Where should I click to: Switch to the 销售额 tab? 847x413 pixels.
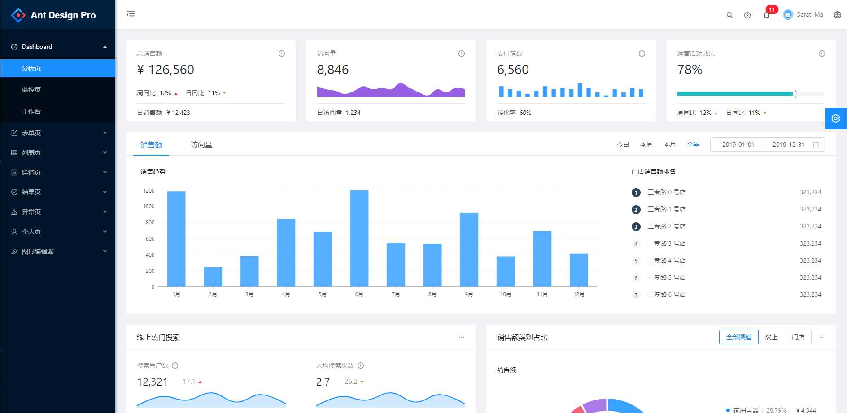(x=151, y=145)
